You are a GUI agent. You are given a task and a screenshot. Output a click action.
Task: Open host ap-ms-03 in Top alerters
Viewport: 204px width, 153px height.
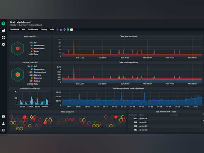pyautogui.click(x=143, y=126)
